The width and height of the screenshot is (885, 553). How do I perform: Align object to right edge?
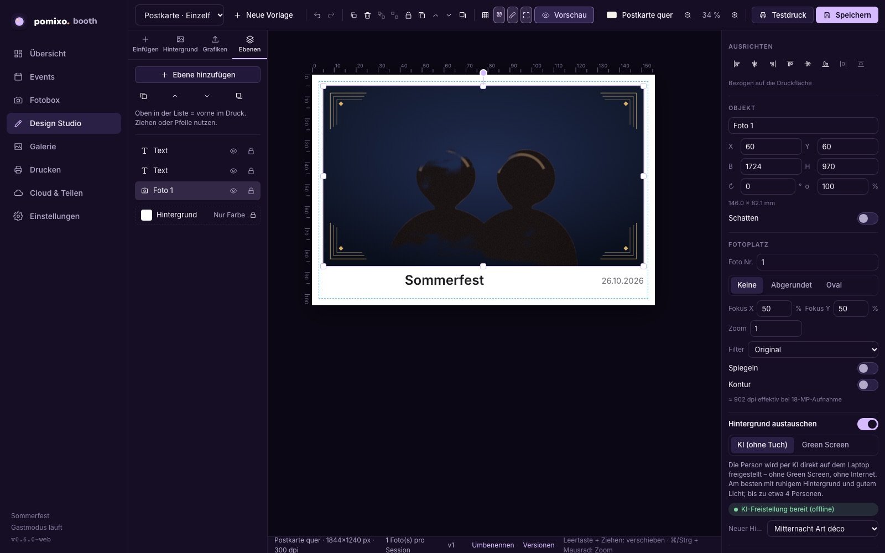(x=772, y=64)
